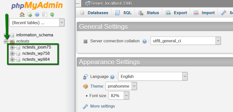Open Server connection collation dropdown
The image size is (233, 112).
(x=186, y=41)
